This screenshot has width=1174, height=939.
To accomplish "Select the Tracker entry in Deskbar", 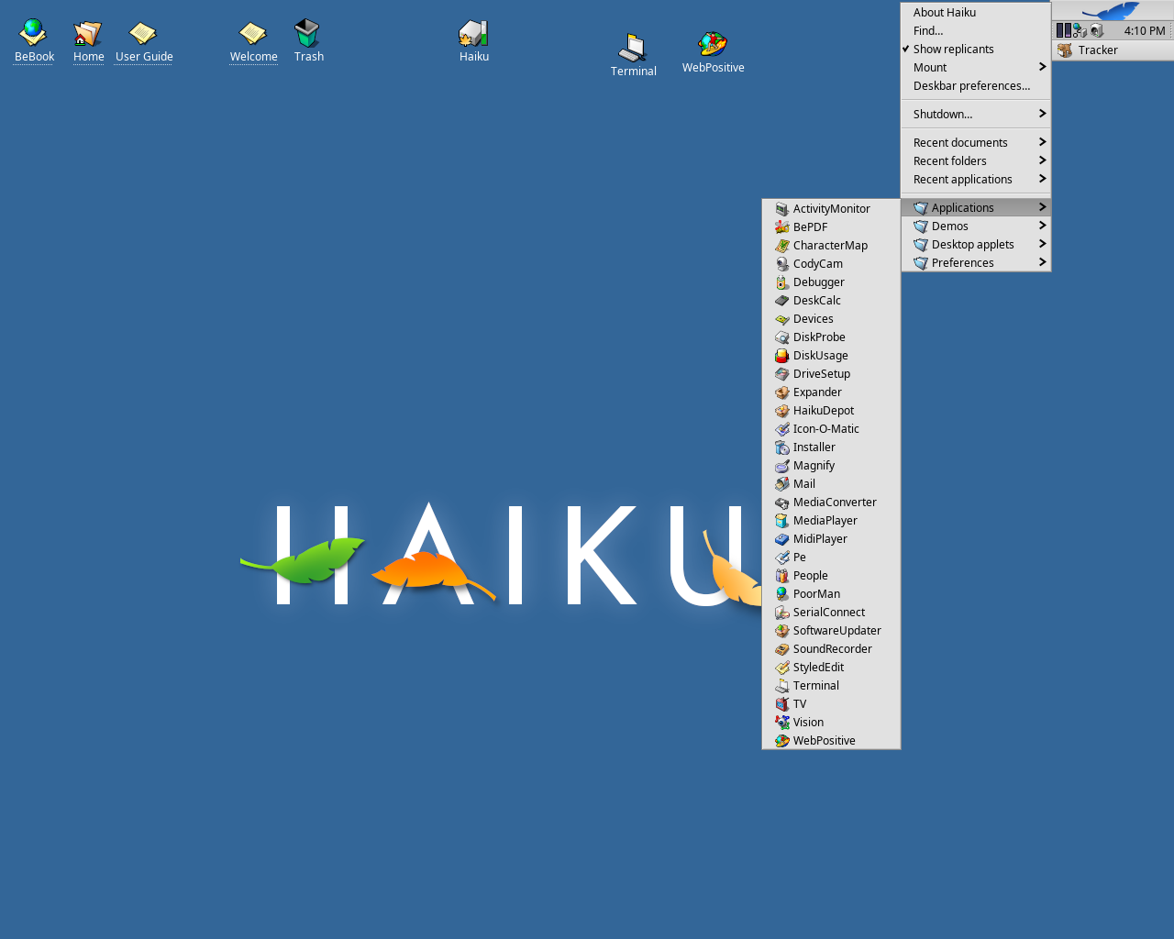I will 1113,50.
